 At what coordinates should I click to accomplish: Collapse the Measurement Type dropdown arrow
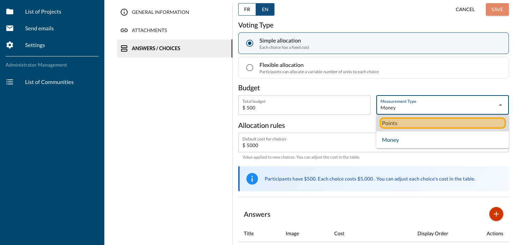point(500,105)
